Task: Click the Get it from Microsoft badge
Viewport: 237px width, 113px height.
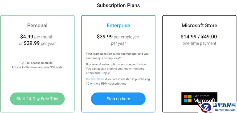Action: tap(199, 98)
